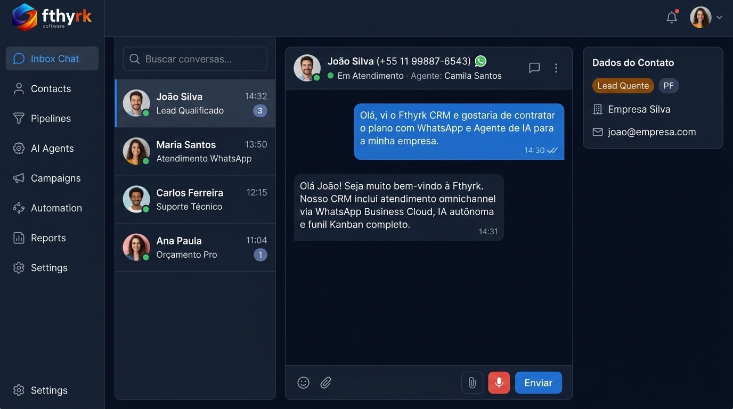Expand the profile menu chevron
The image size is (733, 409).
[719, 17]
